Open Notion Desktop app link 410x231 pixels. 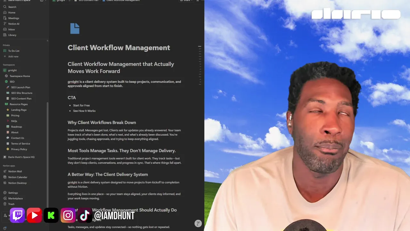(17, 183)
